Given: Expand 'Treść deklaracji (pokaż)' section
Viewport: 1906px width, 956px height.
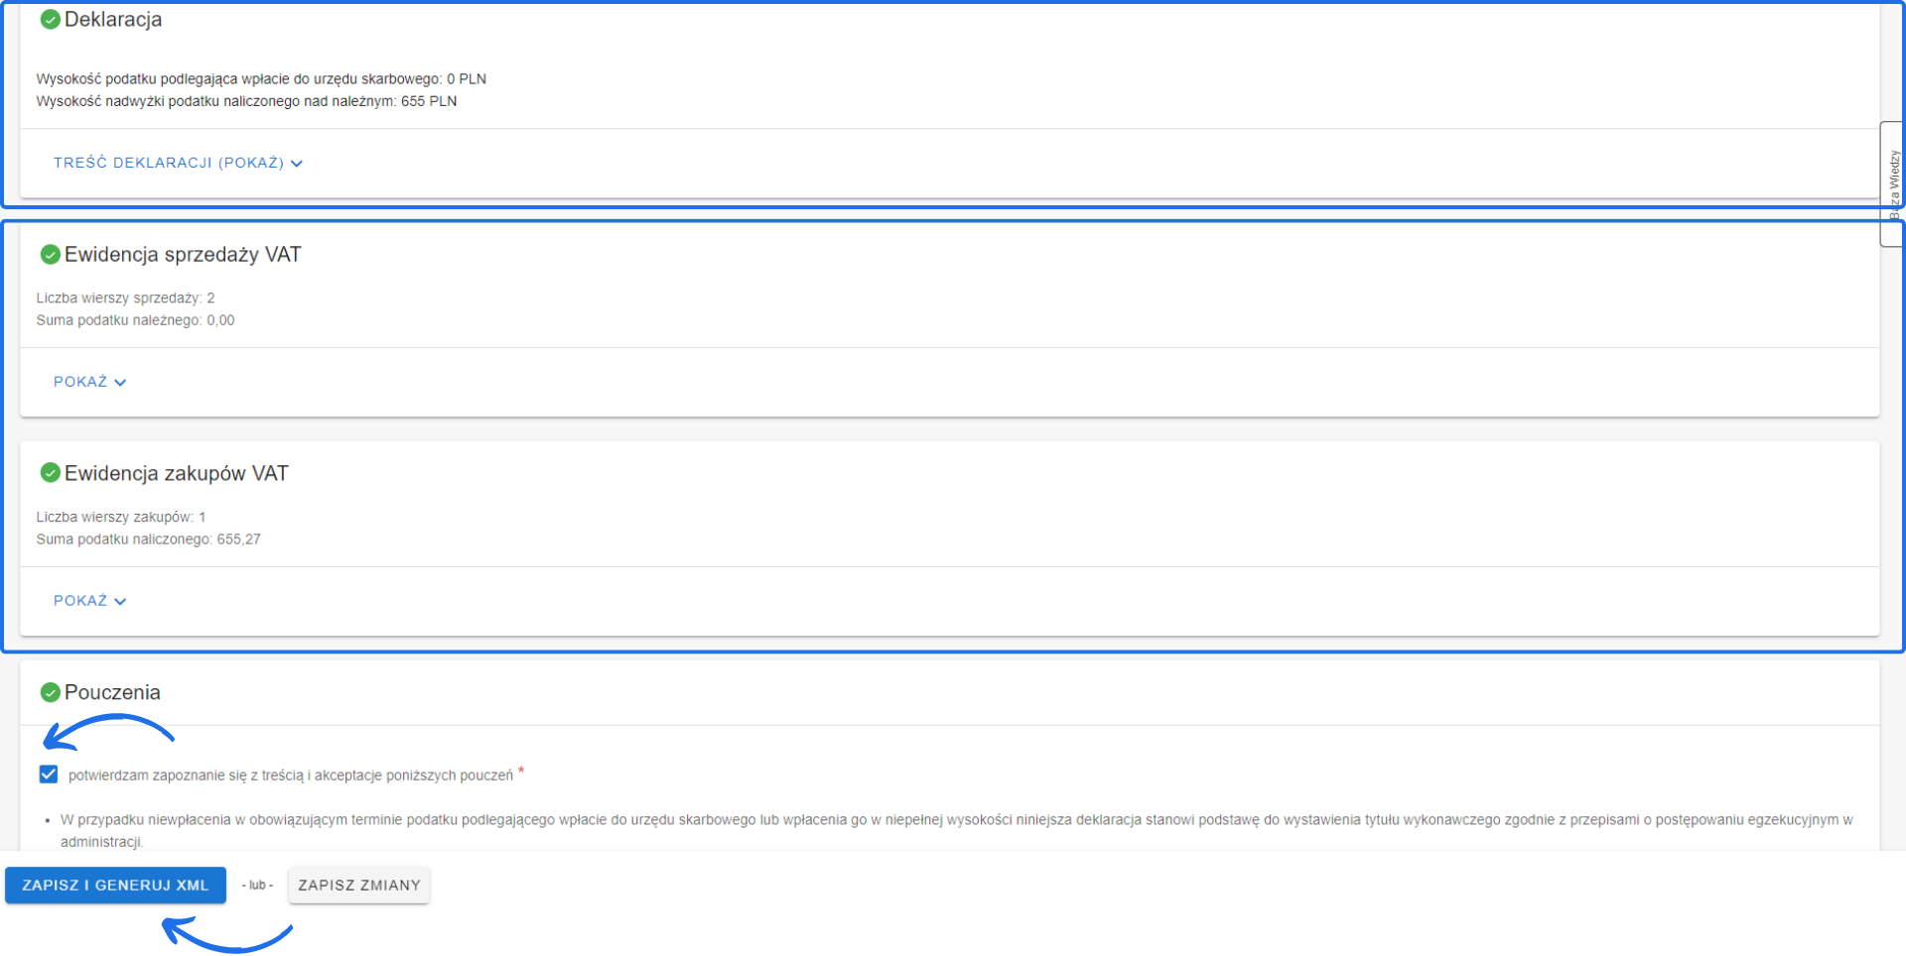Looking at the screenshot, I should coord(178,163).
